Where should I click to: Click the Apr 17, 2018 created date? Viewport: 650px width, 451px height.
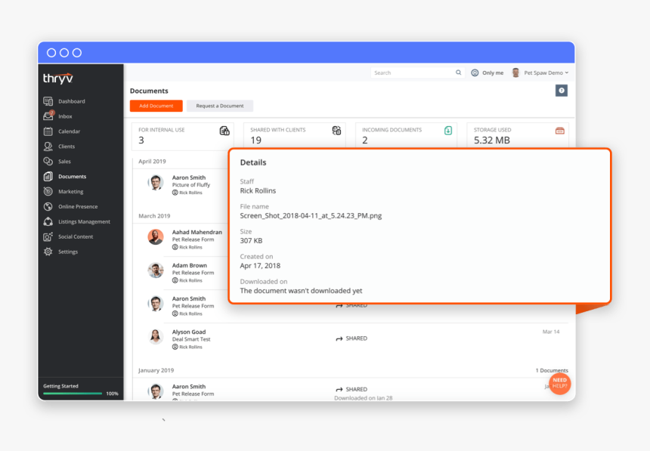click(260, 266)
